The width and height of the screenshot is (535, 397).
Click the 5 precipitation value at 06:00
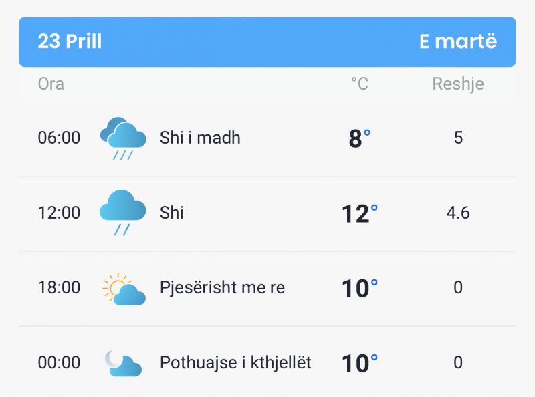(458, 138)
